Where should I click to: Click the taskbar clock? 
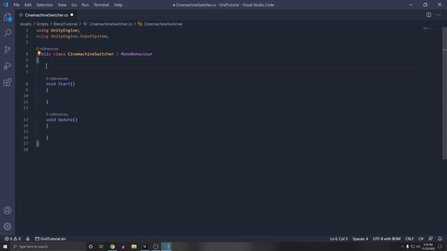click(428, 246)
